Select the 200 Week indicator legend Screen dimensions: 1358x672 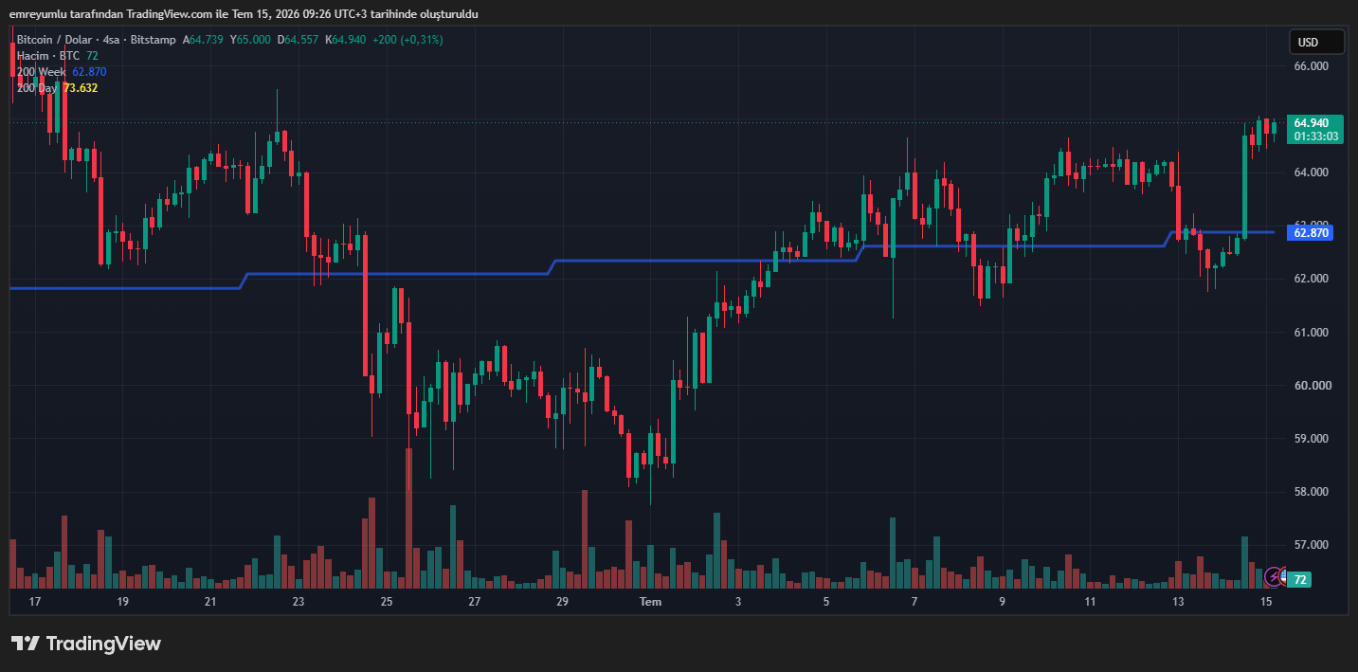pos(41,72)
